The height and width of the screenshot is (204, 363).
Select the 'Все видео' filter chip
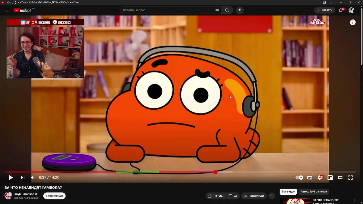(x=288, y=192)
